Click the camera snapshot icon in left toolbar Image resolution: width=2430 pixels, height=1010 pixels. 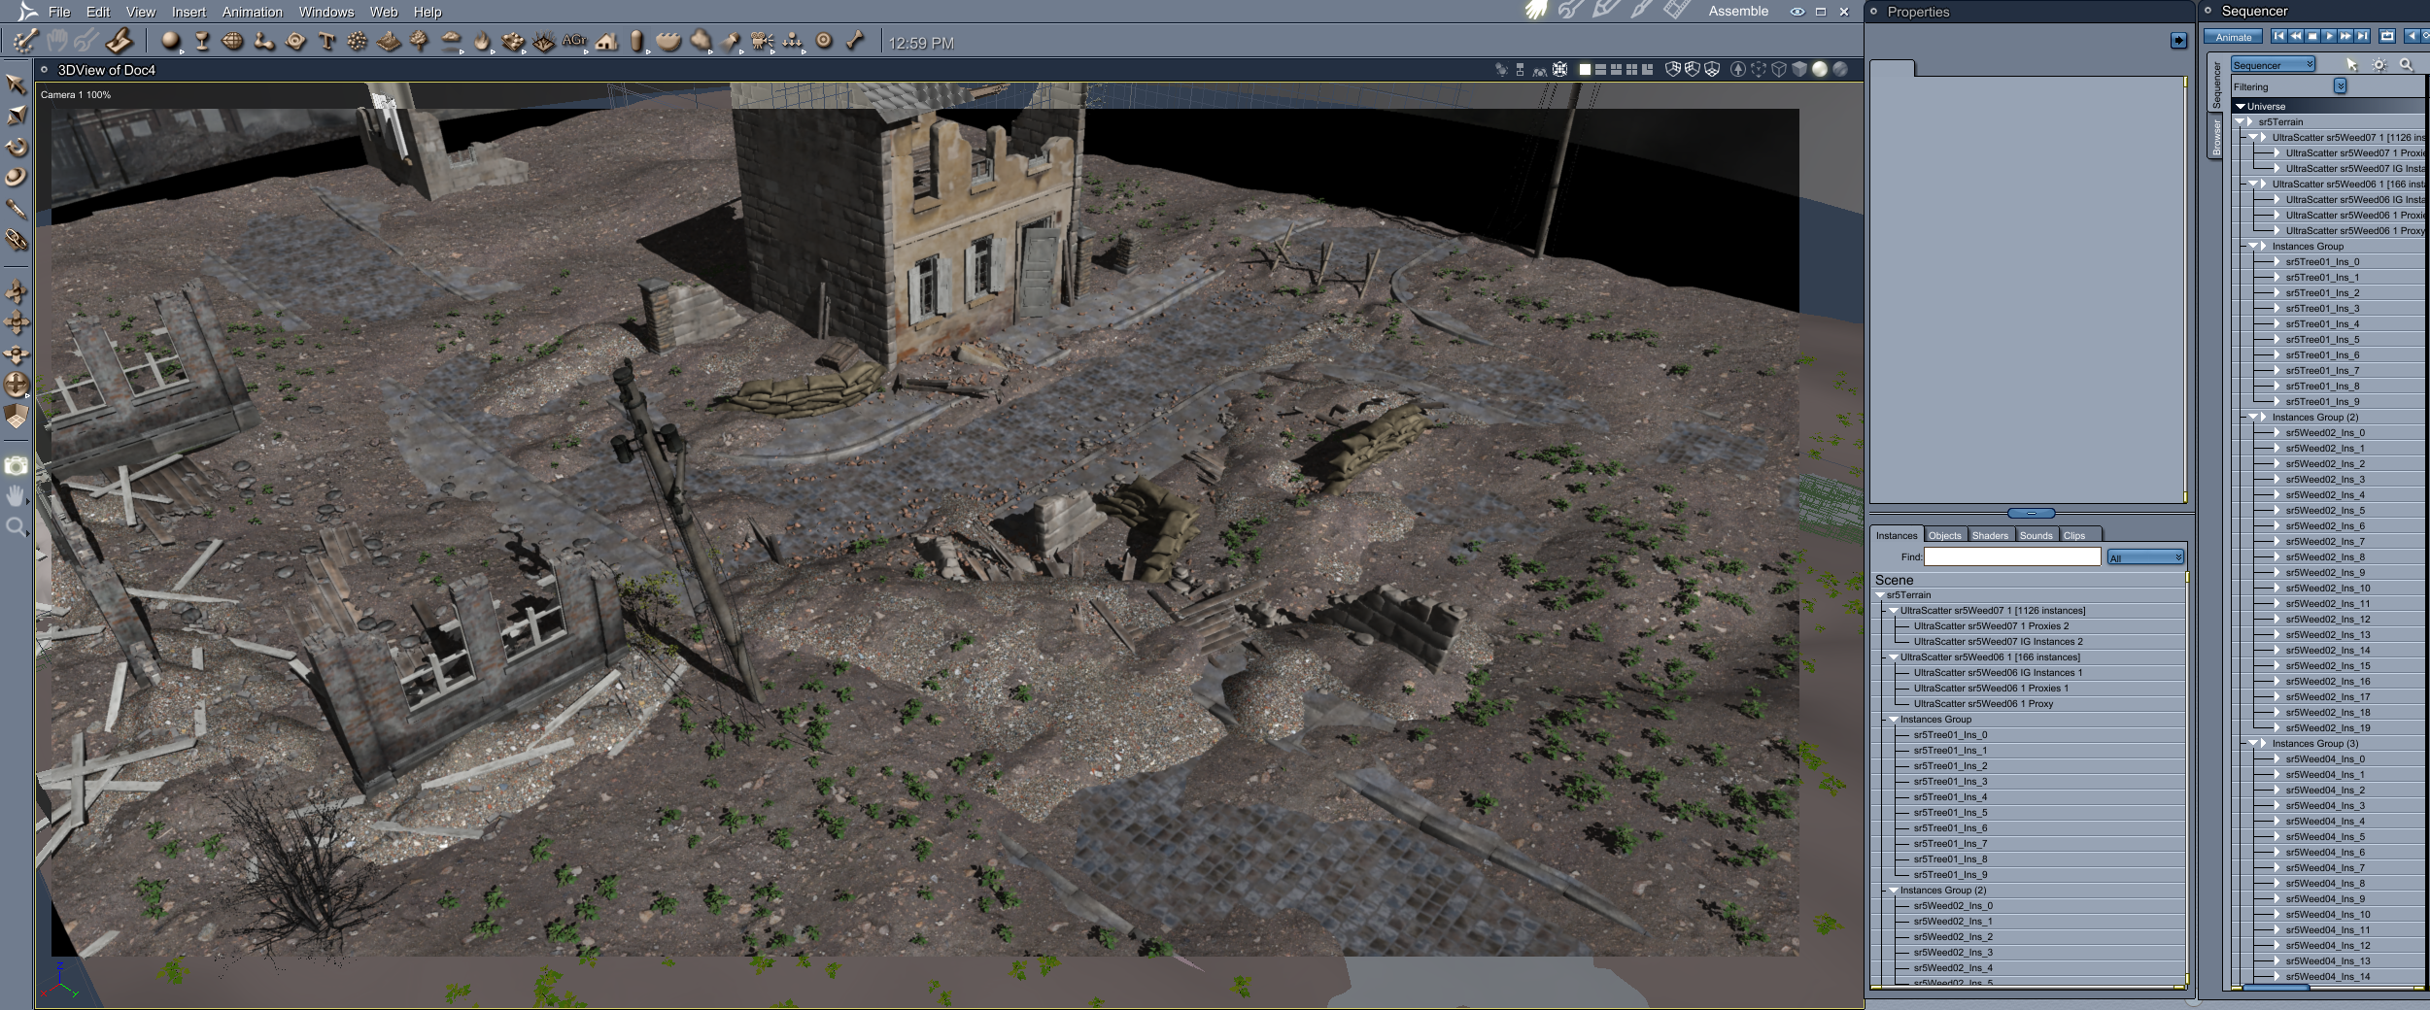click(16, 465)
